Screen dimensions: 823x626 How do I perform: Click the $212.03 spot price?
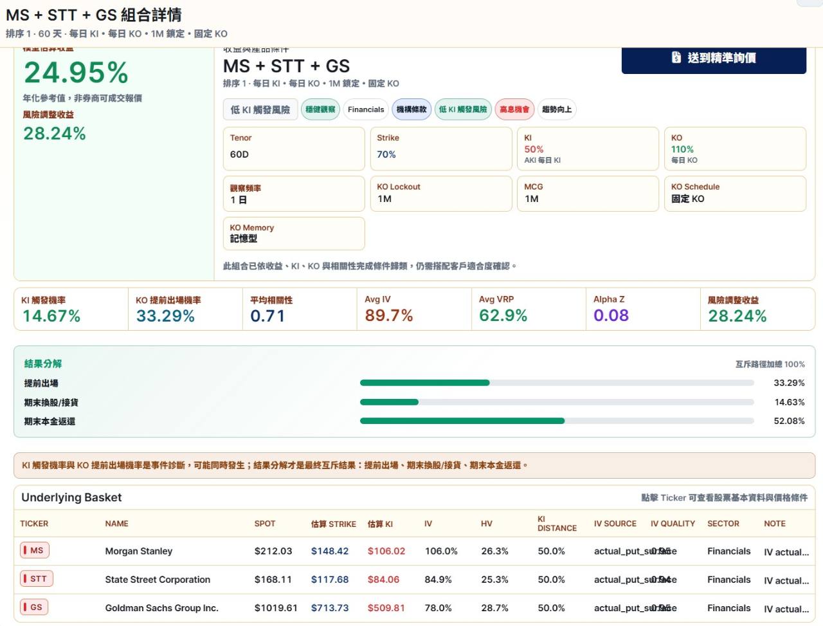pyautogui.click(x=273, y=551)
